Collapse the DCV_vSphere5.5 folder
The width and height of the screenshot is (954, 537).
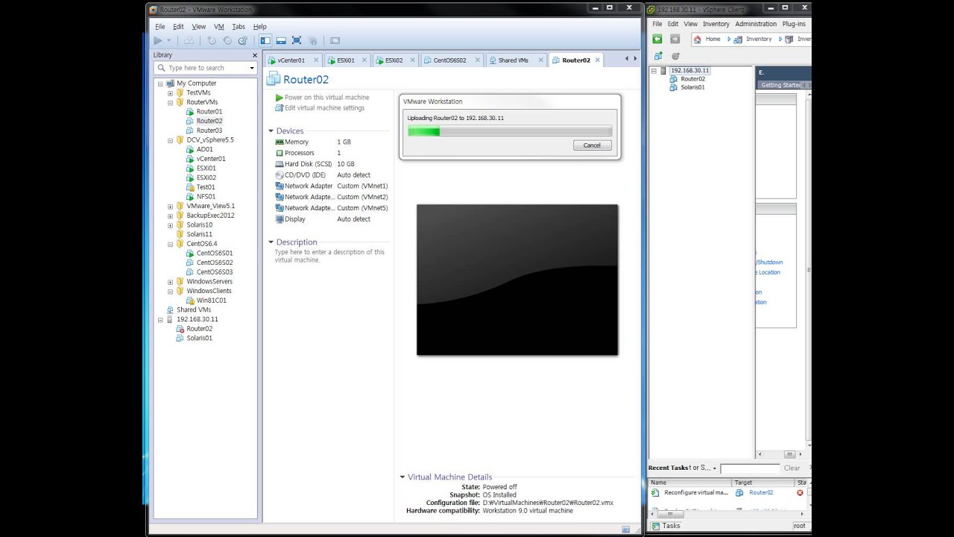[x=170, y=140]
